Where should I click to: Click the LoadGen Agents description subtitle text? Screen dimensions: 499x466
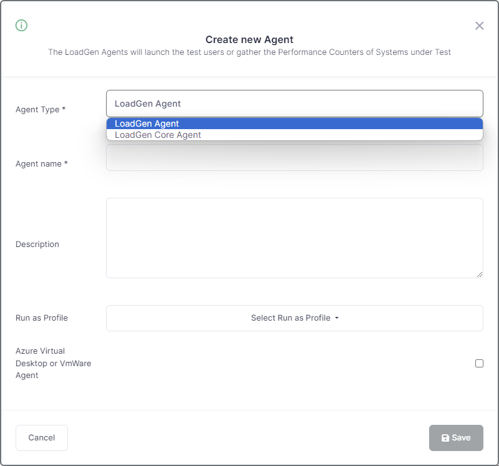coord(249,52)
